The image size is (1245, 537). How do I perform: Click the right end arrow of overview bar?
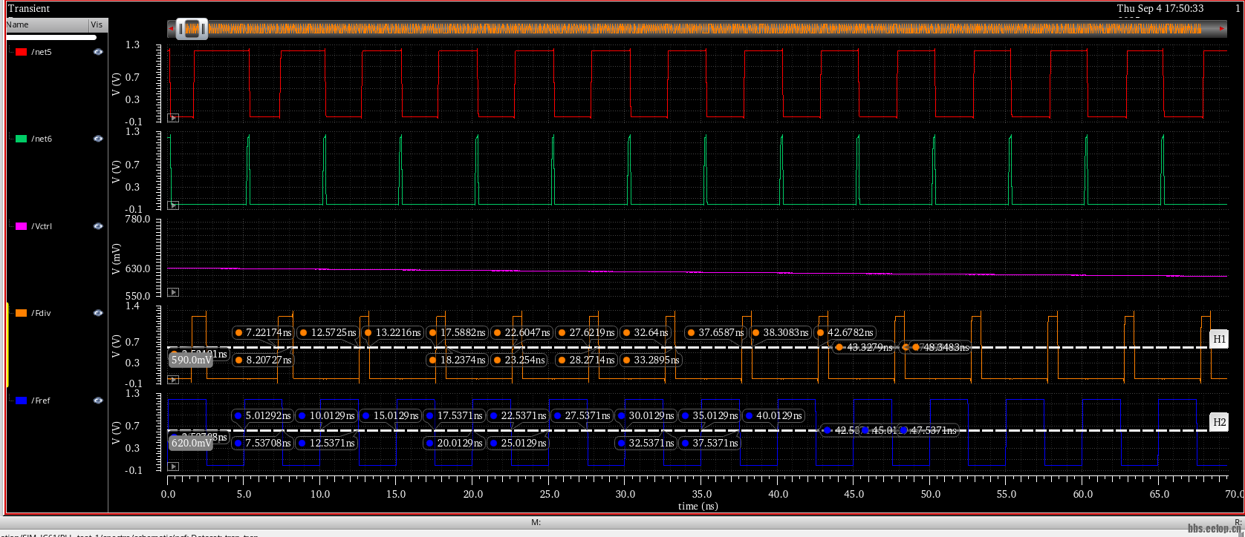(x=1223, y=29)
